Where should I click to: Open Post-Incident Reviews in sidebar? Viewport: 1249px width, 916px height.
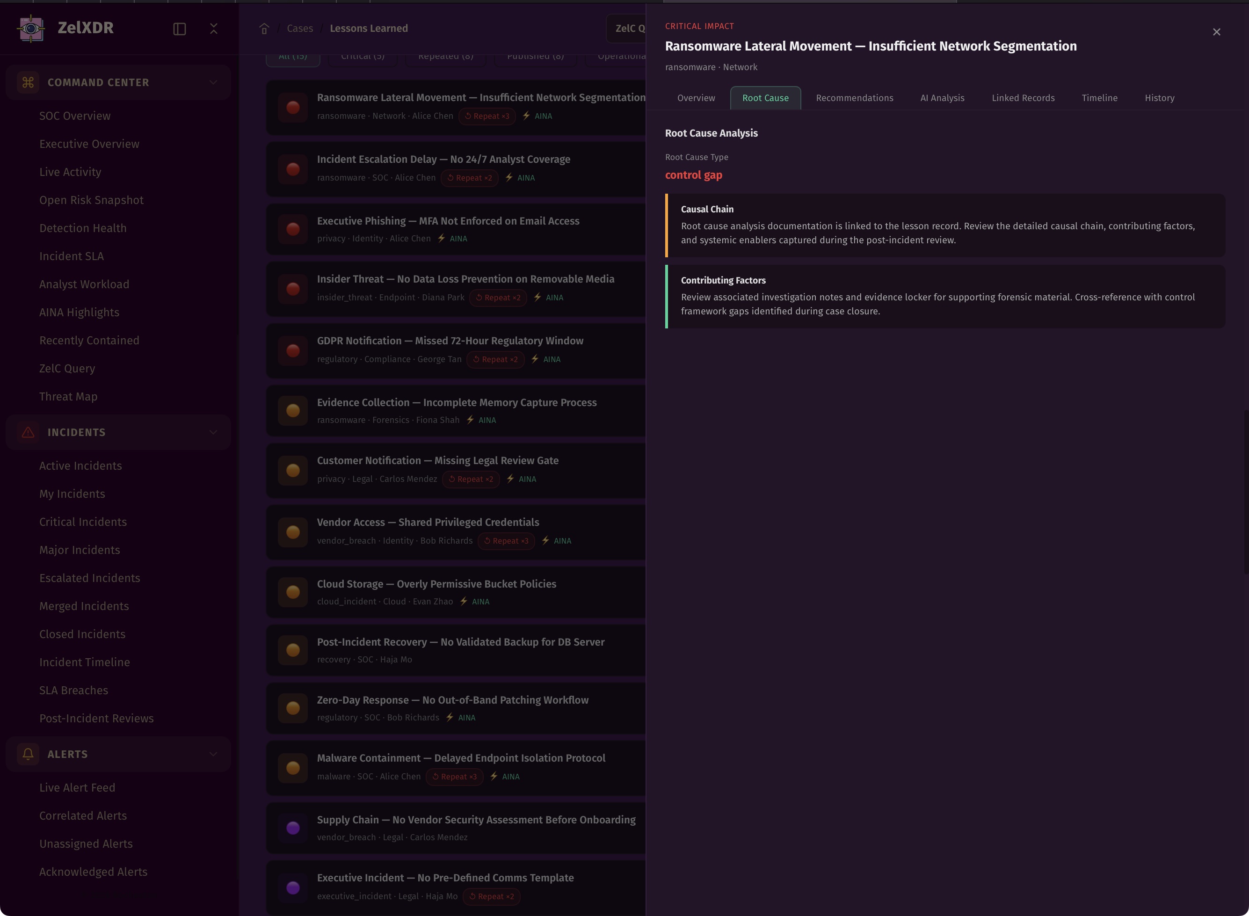(96, 718)
